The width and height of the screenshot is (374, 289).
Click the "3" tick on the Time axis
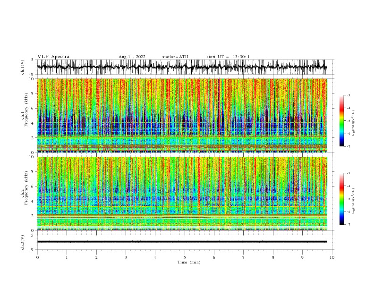(x=126, y=257)
